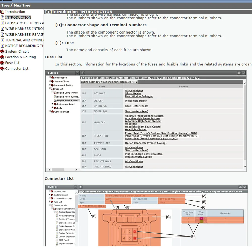This screenshot has height=252, width=252.
Task: Click the Fuse table's vertical scroll up arrow
Action: click(245, 83)
